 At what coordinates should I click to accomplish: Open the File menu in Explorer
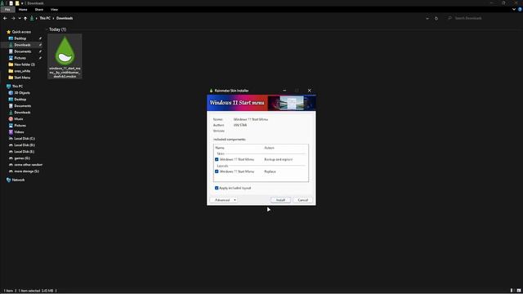[x=7, y=9]
